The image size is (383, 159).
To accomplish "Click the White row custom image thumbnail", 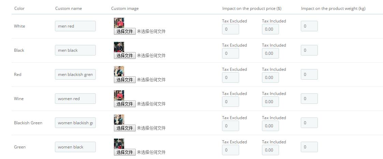I will [119, 23].
